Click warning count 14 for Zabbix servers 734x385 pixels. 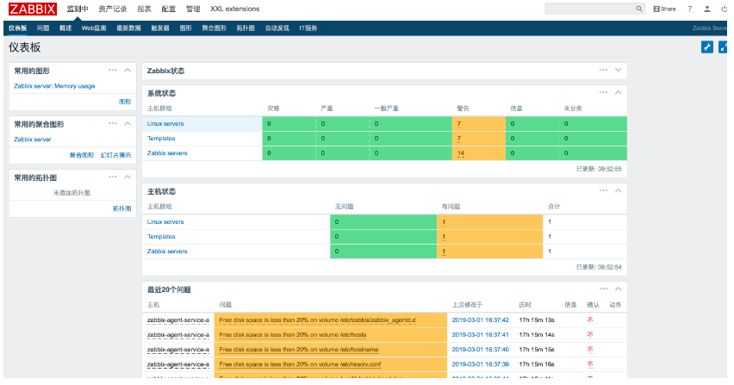tap(461, 153)
